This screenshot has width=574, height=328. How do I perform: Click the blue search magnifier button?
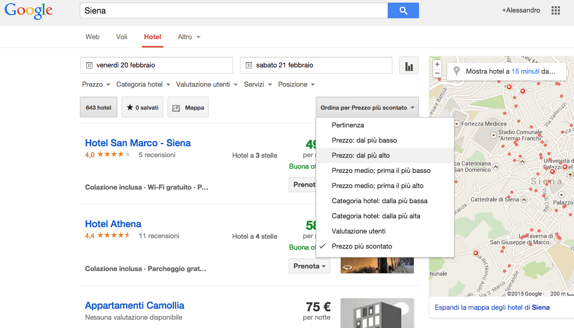pyautogui.click(x=403, y=10)
